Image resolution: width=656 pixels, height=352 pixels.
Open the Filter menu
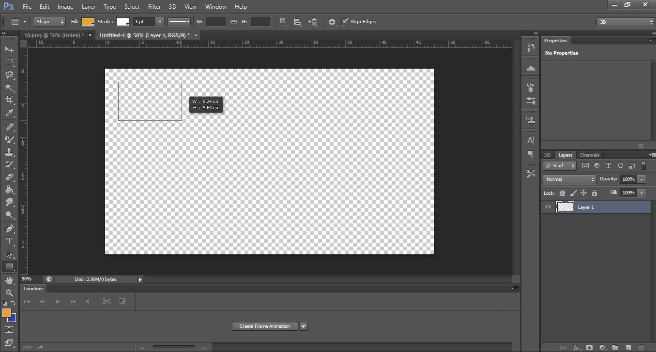click(154, 7)
